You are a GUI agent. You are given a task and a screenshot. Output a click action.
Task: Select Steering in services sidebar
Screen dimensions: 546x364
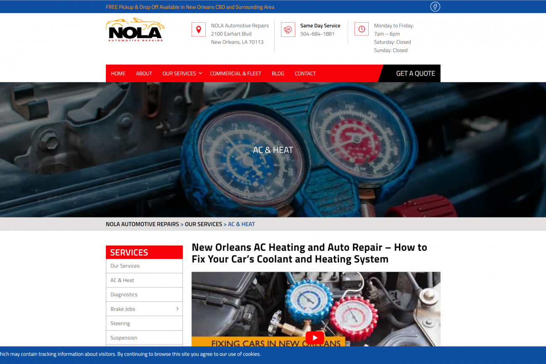tap(144, 323)
